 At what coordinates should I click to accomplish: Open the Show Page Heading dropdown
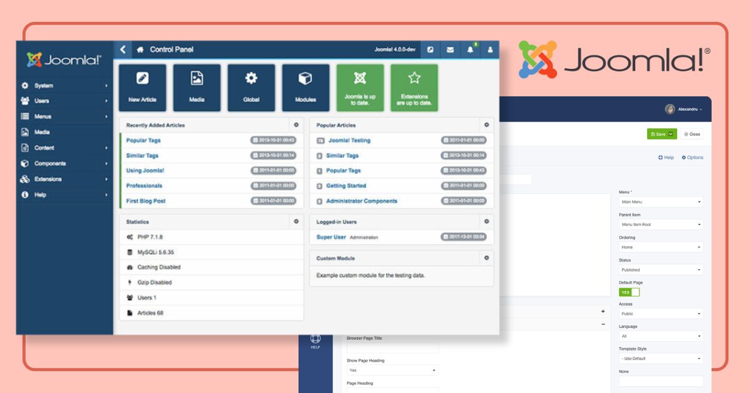pyautogui.click(x=392, y=370)
